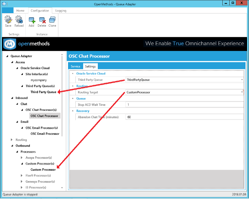Open the Logging ribbon tab
The height and width of the screenshot is (199, 249).
[x=61, y=11]
